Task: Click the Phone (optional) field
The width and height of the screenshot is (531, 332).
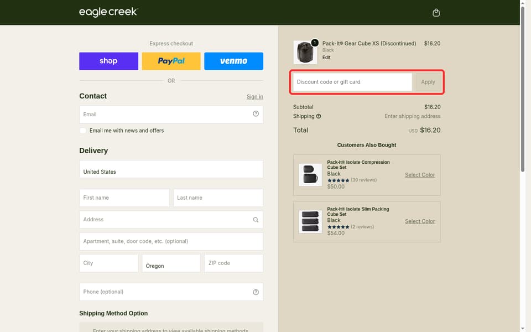Action: point(171,292)
